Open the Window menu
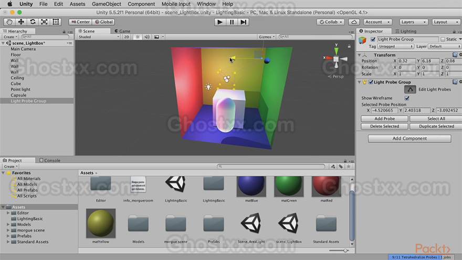Image resolution: width=462 pixels, height=260 pixels. click(206, 4)
